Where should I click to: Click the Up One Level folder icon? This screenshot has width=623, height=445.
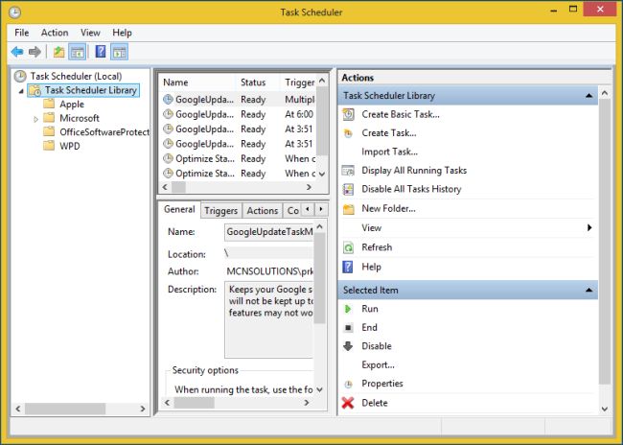[58, 52]
